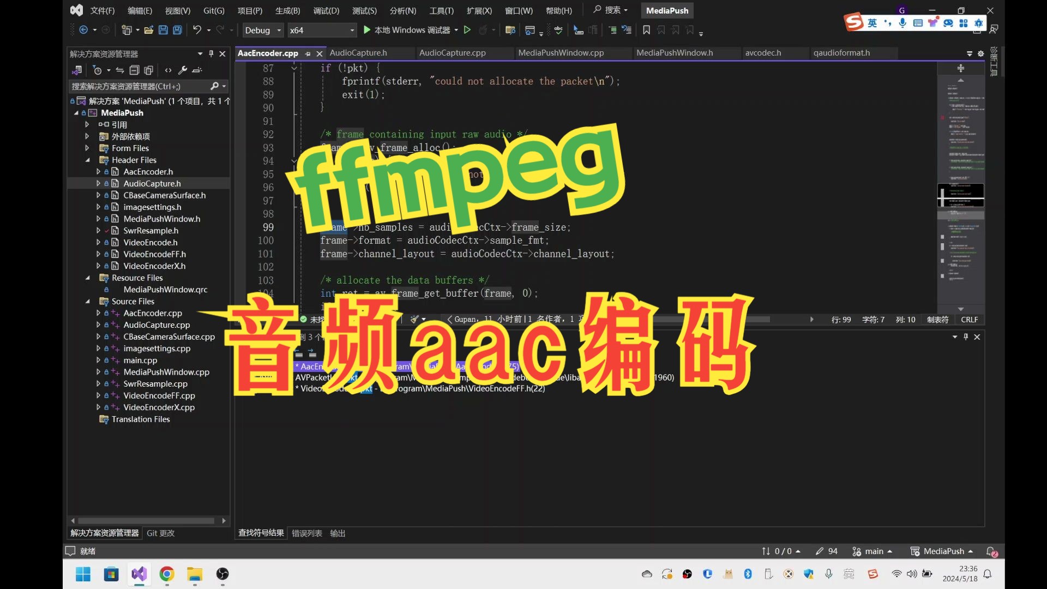Open the 编辑(E) menu
1047x589 pixels.
(x=140, y=10)
